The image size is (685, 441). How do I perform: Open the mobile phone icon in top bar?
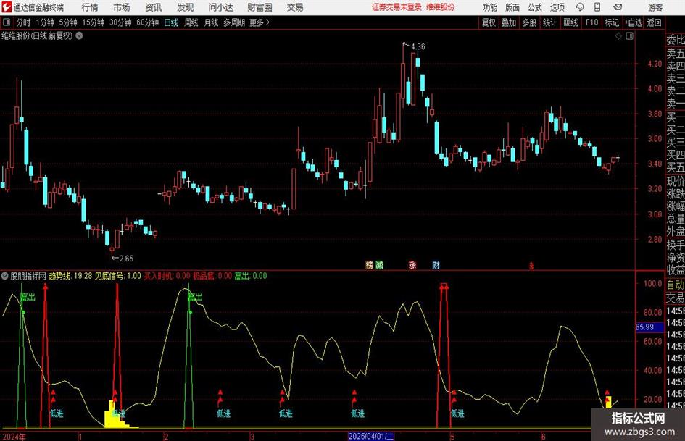coord(597,7)
